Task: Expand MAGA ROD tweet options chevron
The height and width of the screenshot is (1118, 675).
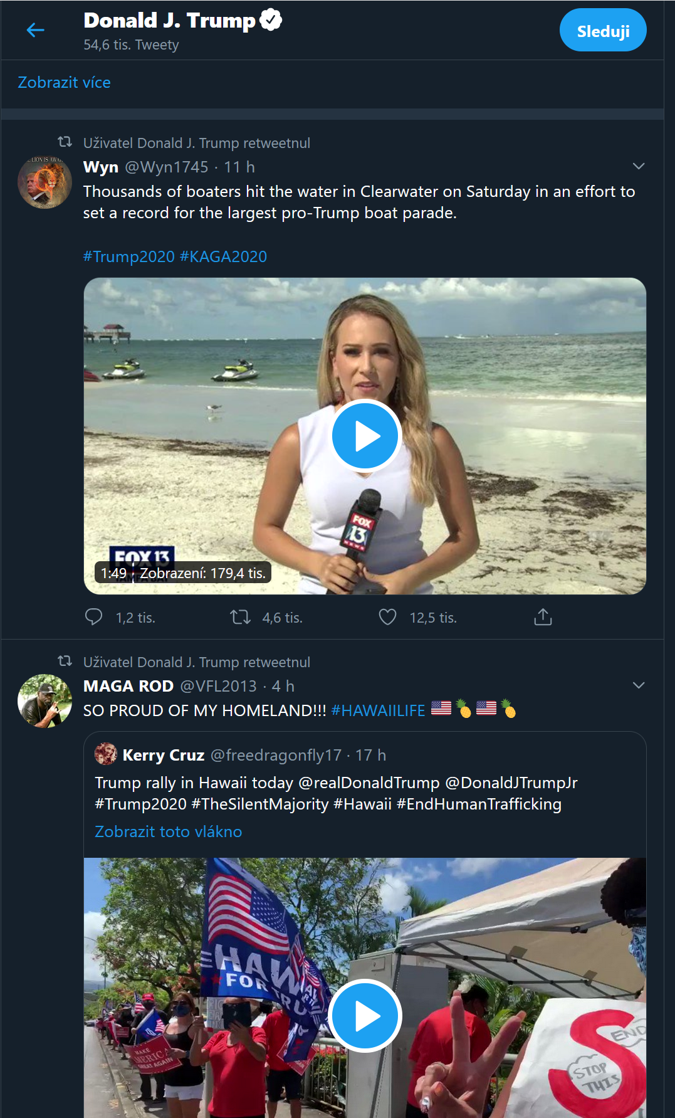Action: (638, 685)
